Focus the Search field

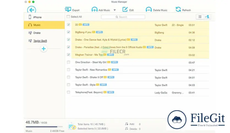click(123, 17)
